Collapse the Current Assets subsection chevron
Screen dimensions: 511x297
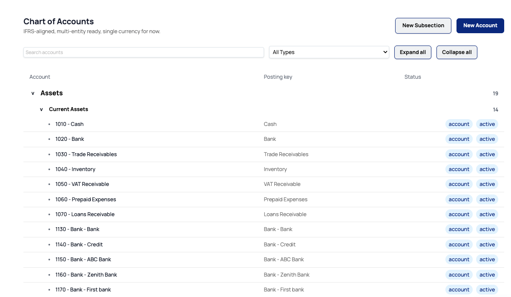[x=41, y=109]
